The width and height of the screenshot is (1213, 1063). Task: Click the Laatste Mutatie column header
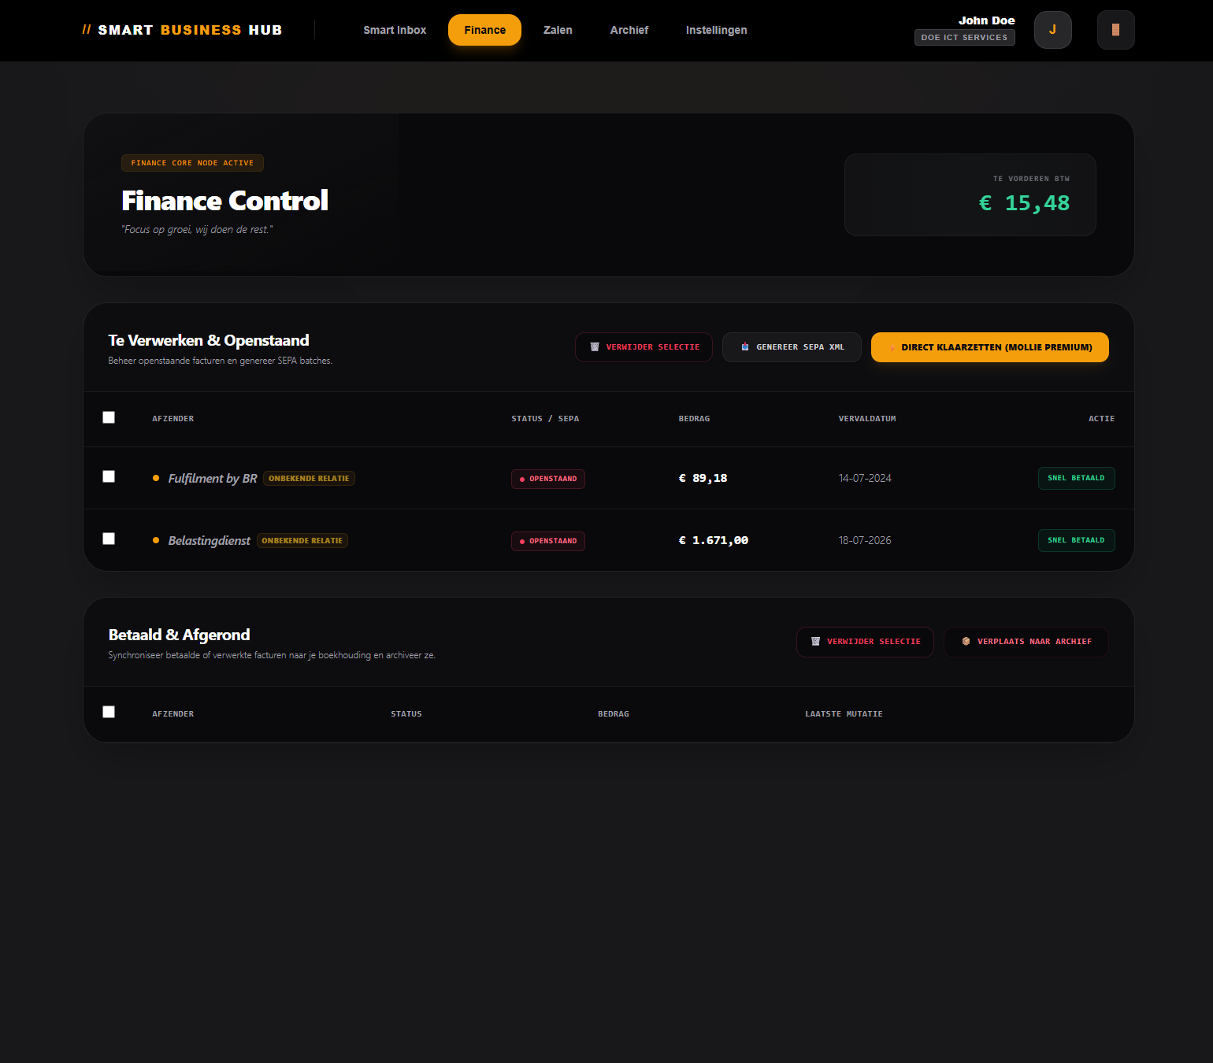click(844, 714)
